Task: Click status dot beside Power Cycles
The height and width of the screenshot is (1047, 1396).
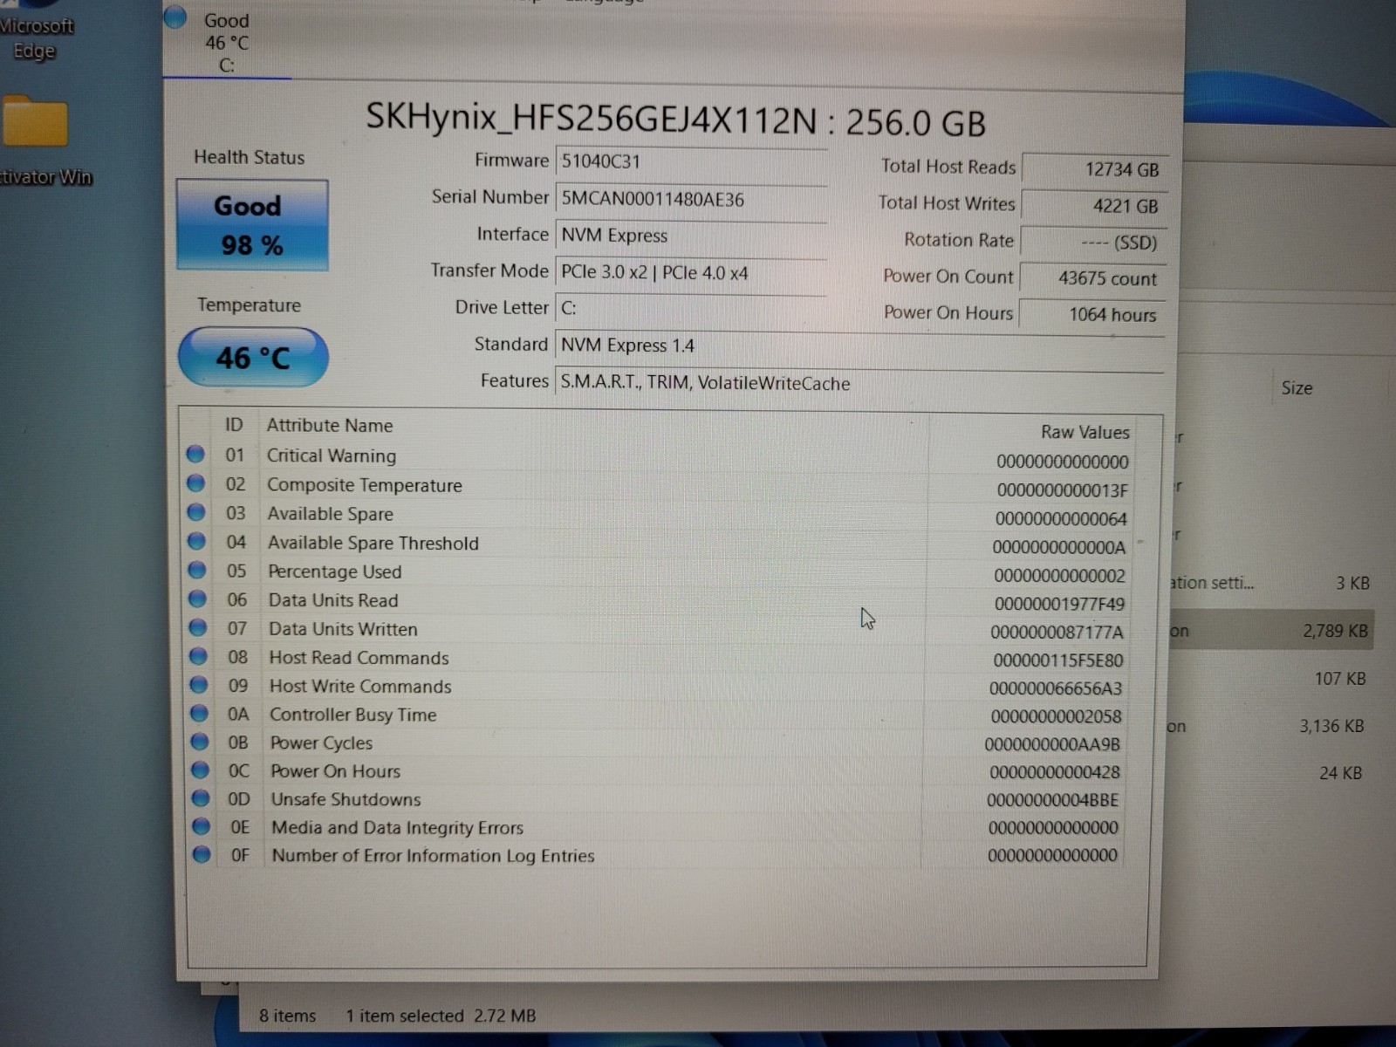Action: [x=200, y=742]
